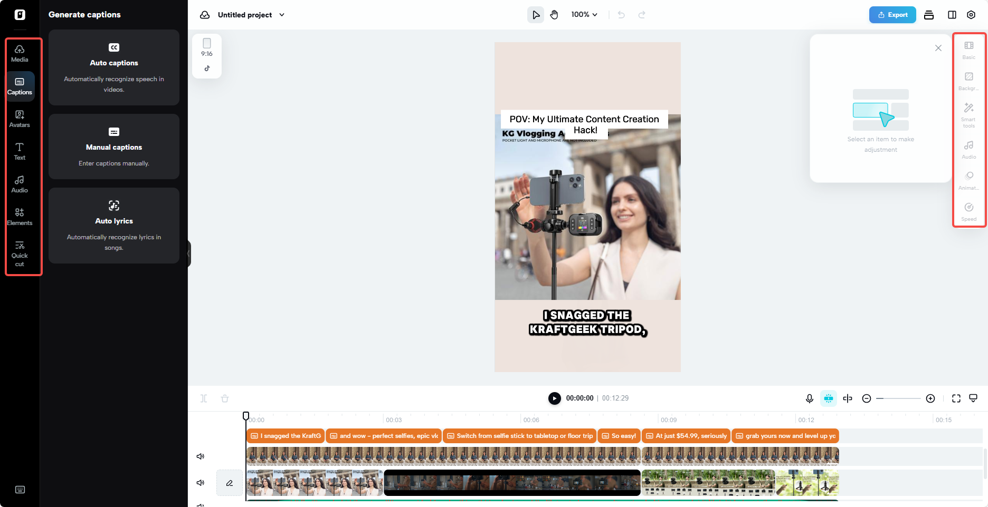988x507 pixels.
Task: Change the 9:16 aspect ratio
Action: pyautogui.click(x=207, y=48)
